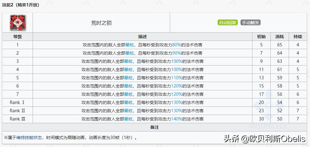Click the 晕眩 link in level 3 row

[129, 62]
